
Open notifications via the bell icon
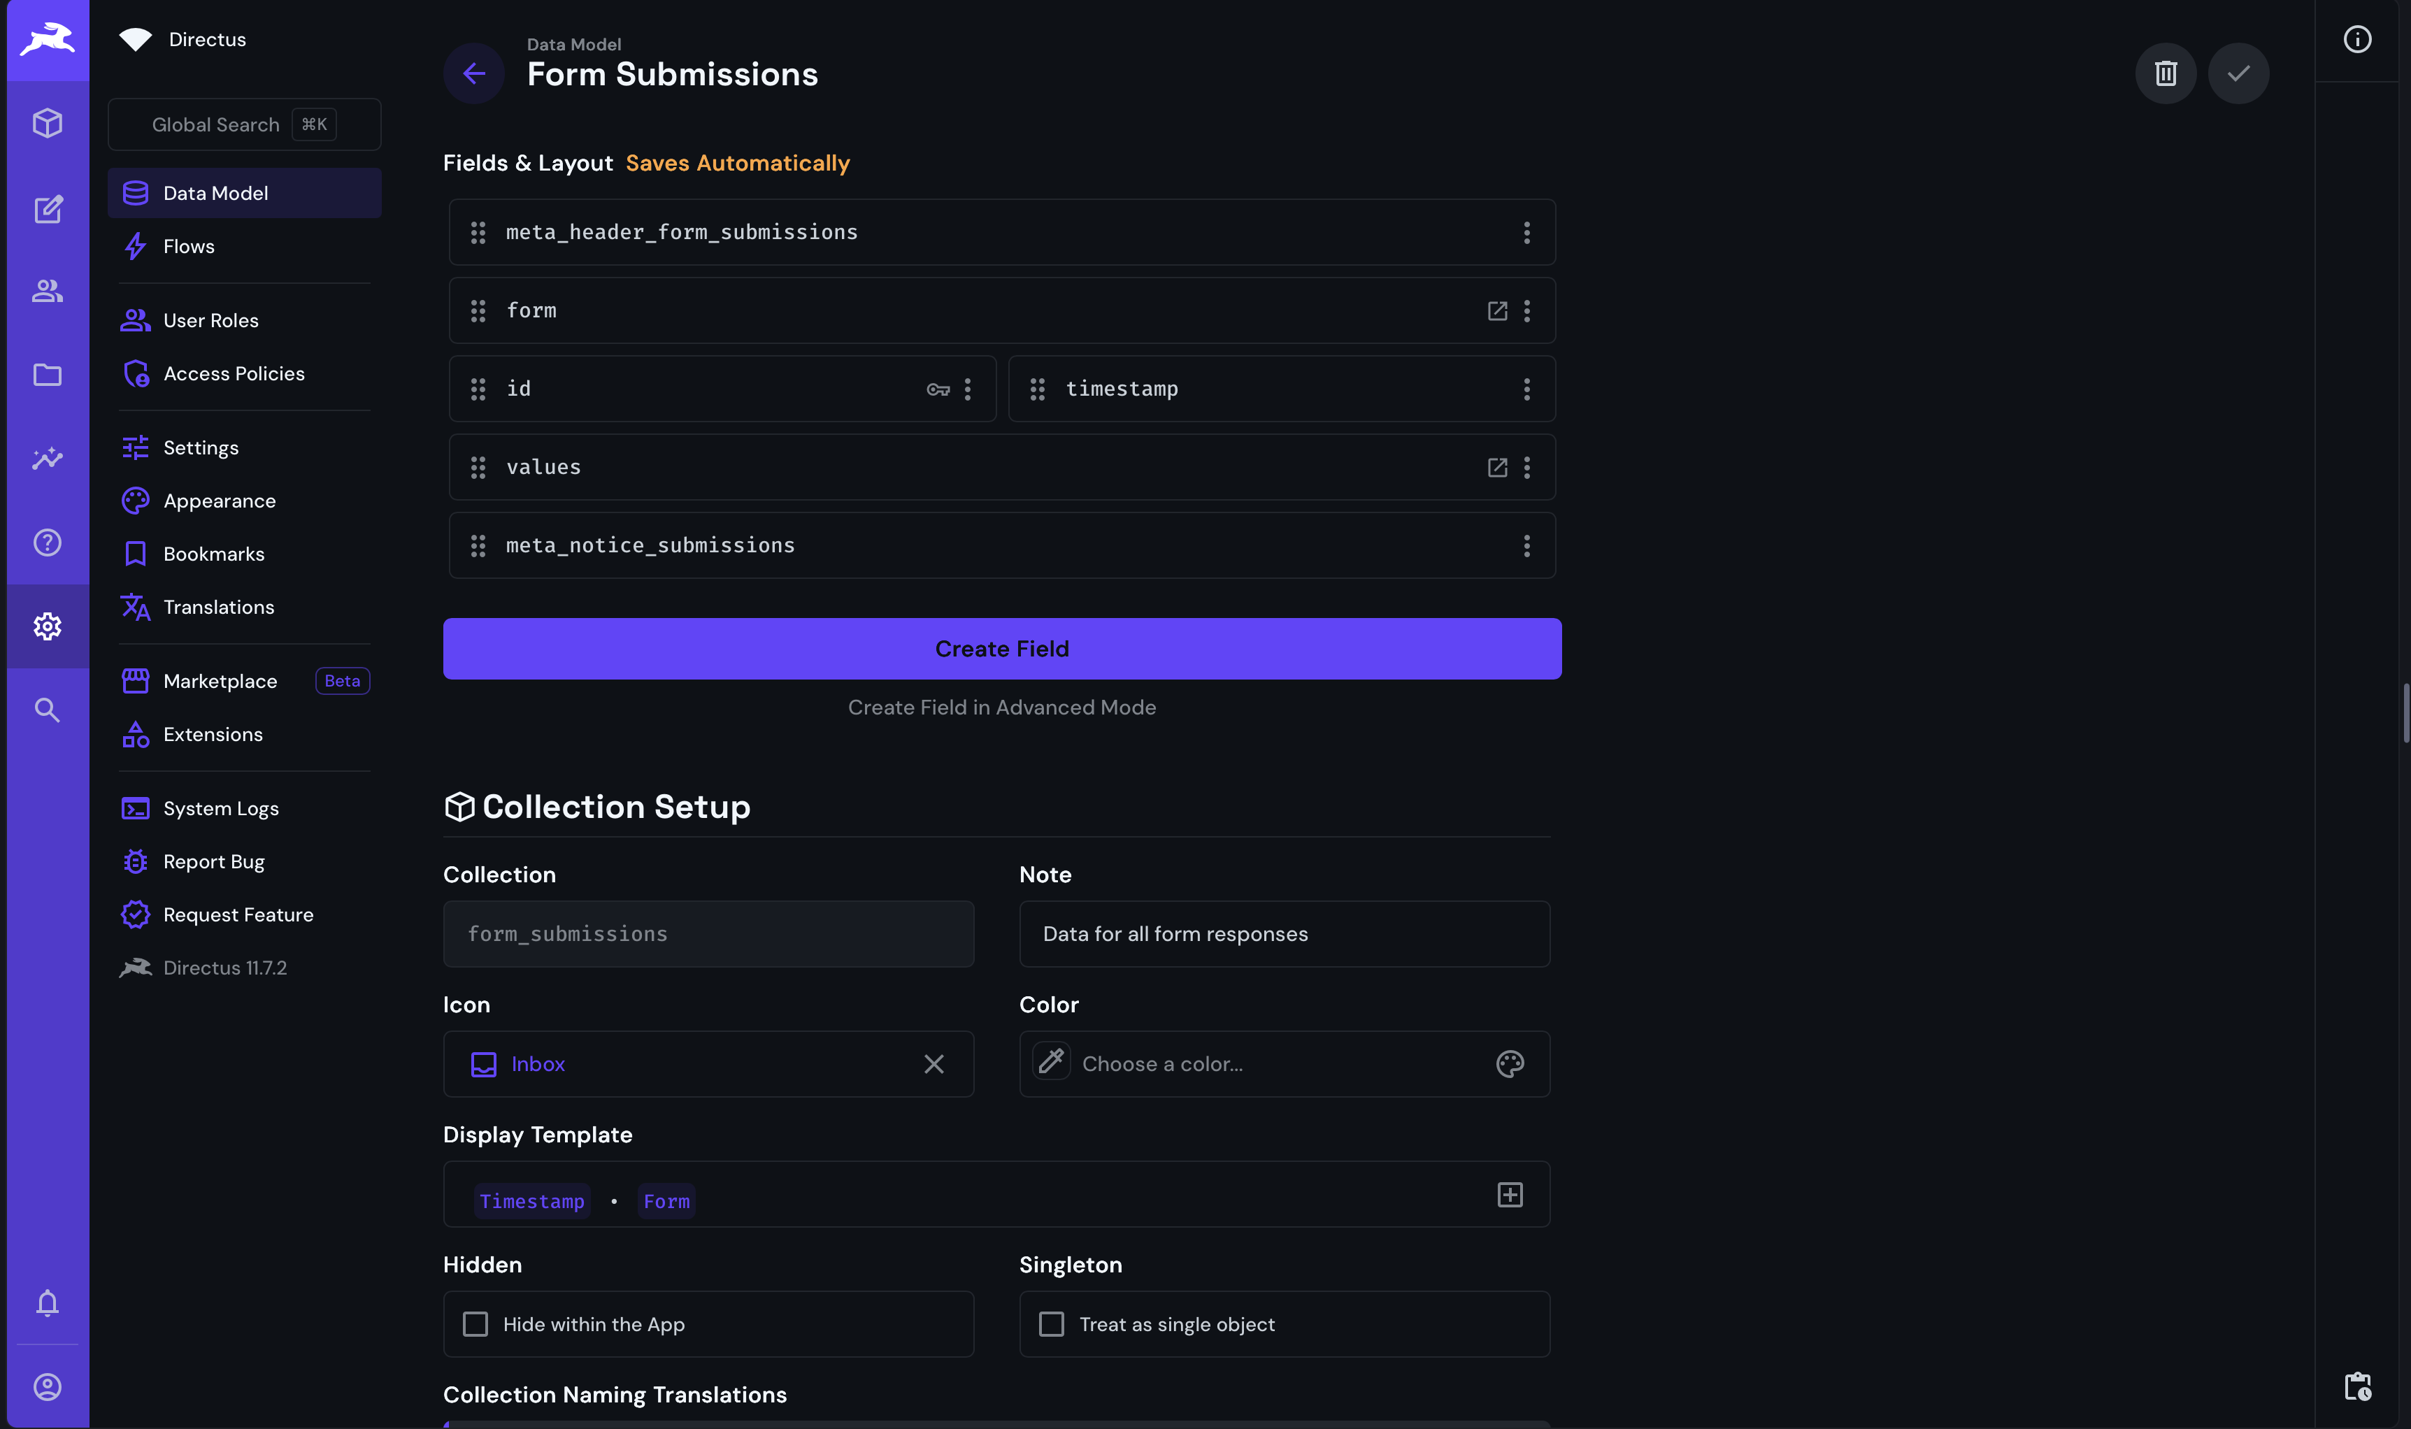[47, 1304]
